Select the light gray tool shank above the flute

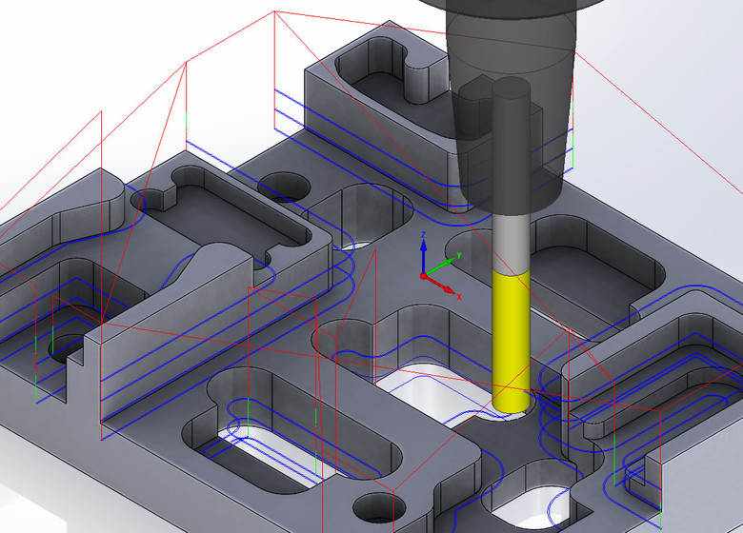[510, 243]
